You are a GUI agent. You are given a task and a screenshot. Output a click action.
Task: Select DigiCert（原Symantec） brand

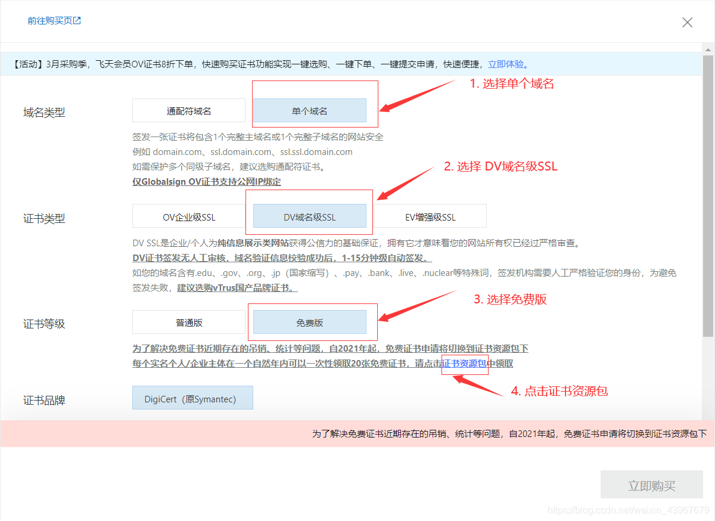tap(192, 398)
